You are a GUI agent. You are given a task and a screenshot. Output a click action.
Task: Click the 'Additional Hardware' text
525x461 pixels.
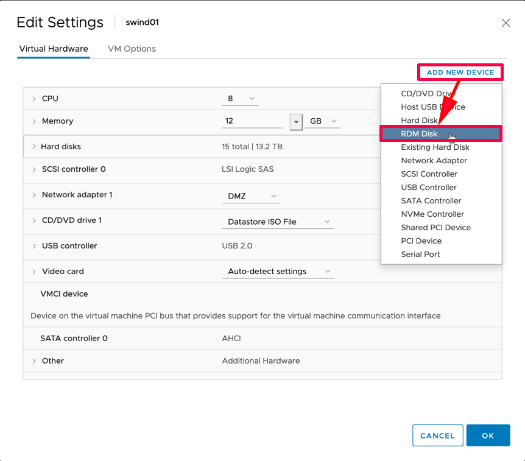[x=261, y=361]
